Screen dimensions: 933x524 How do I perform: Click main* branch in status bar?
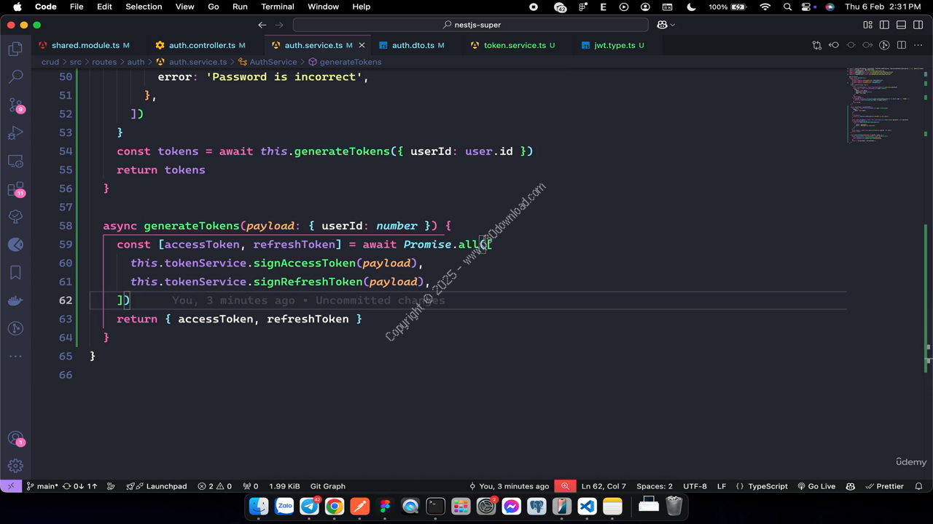pos(42,486)
